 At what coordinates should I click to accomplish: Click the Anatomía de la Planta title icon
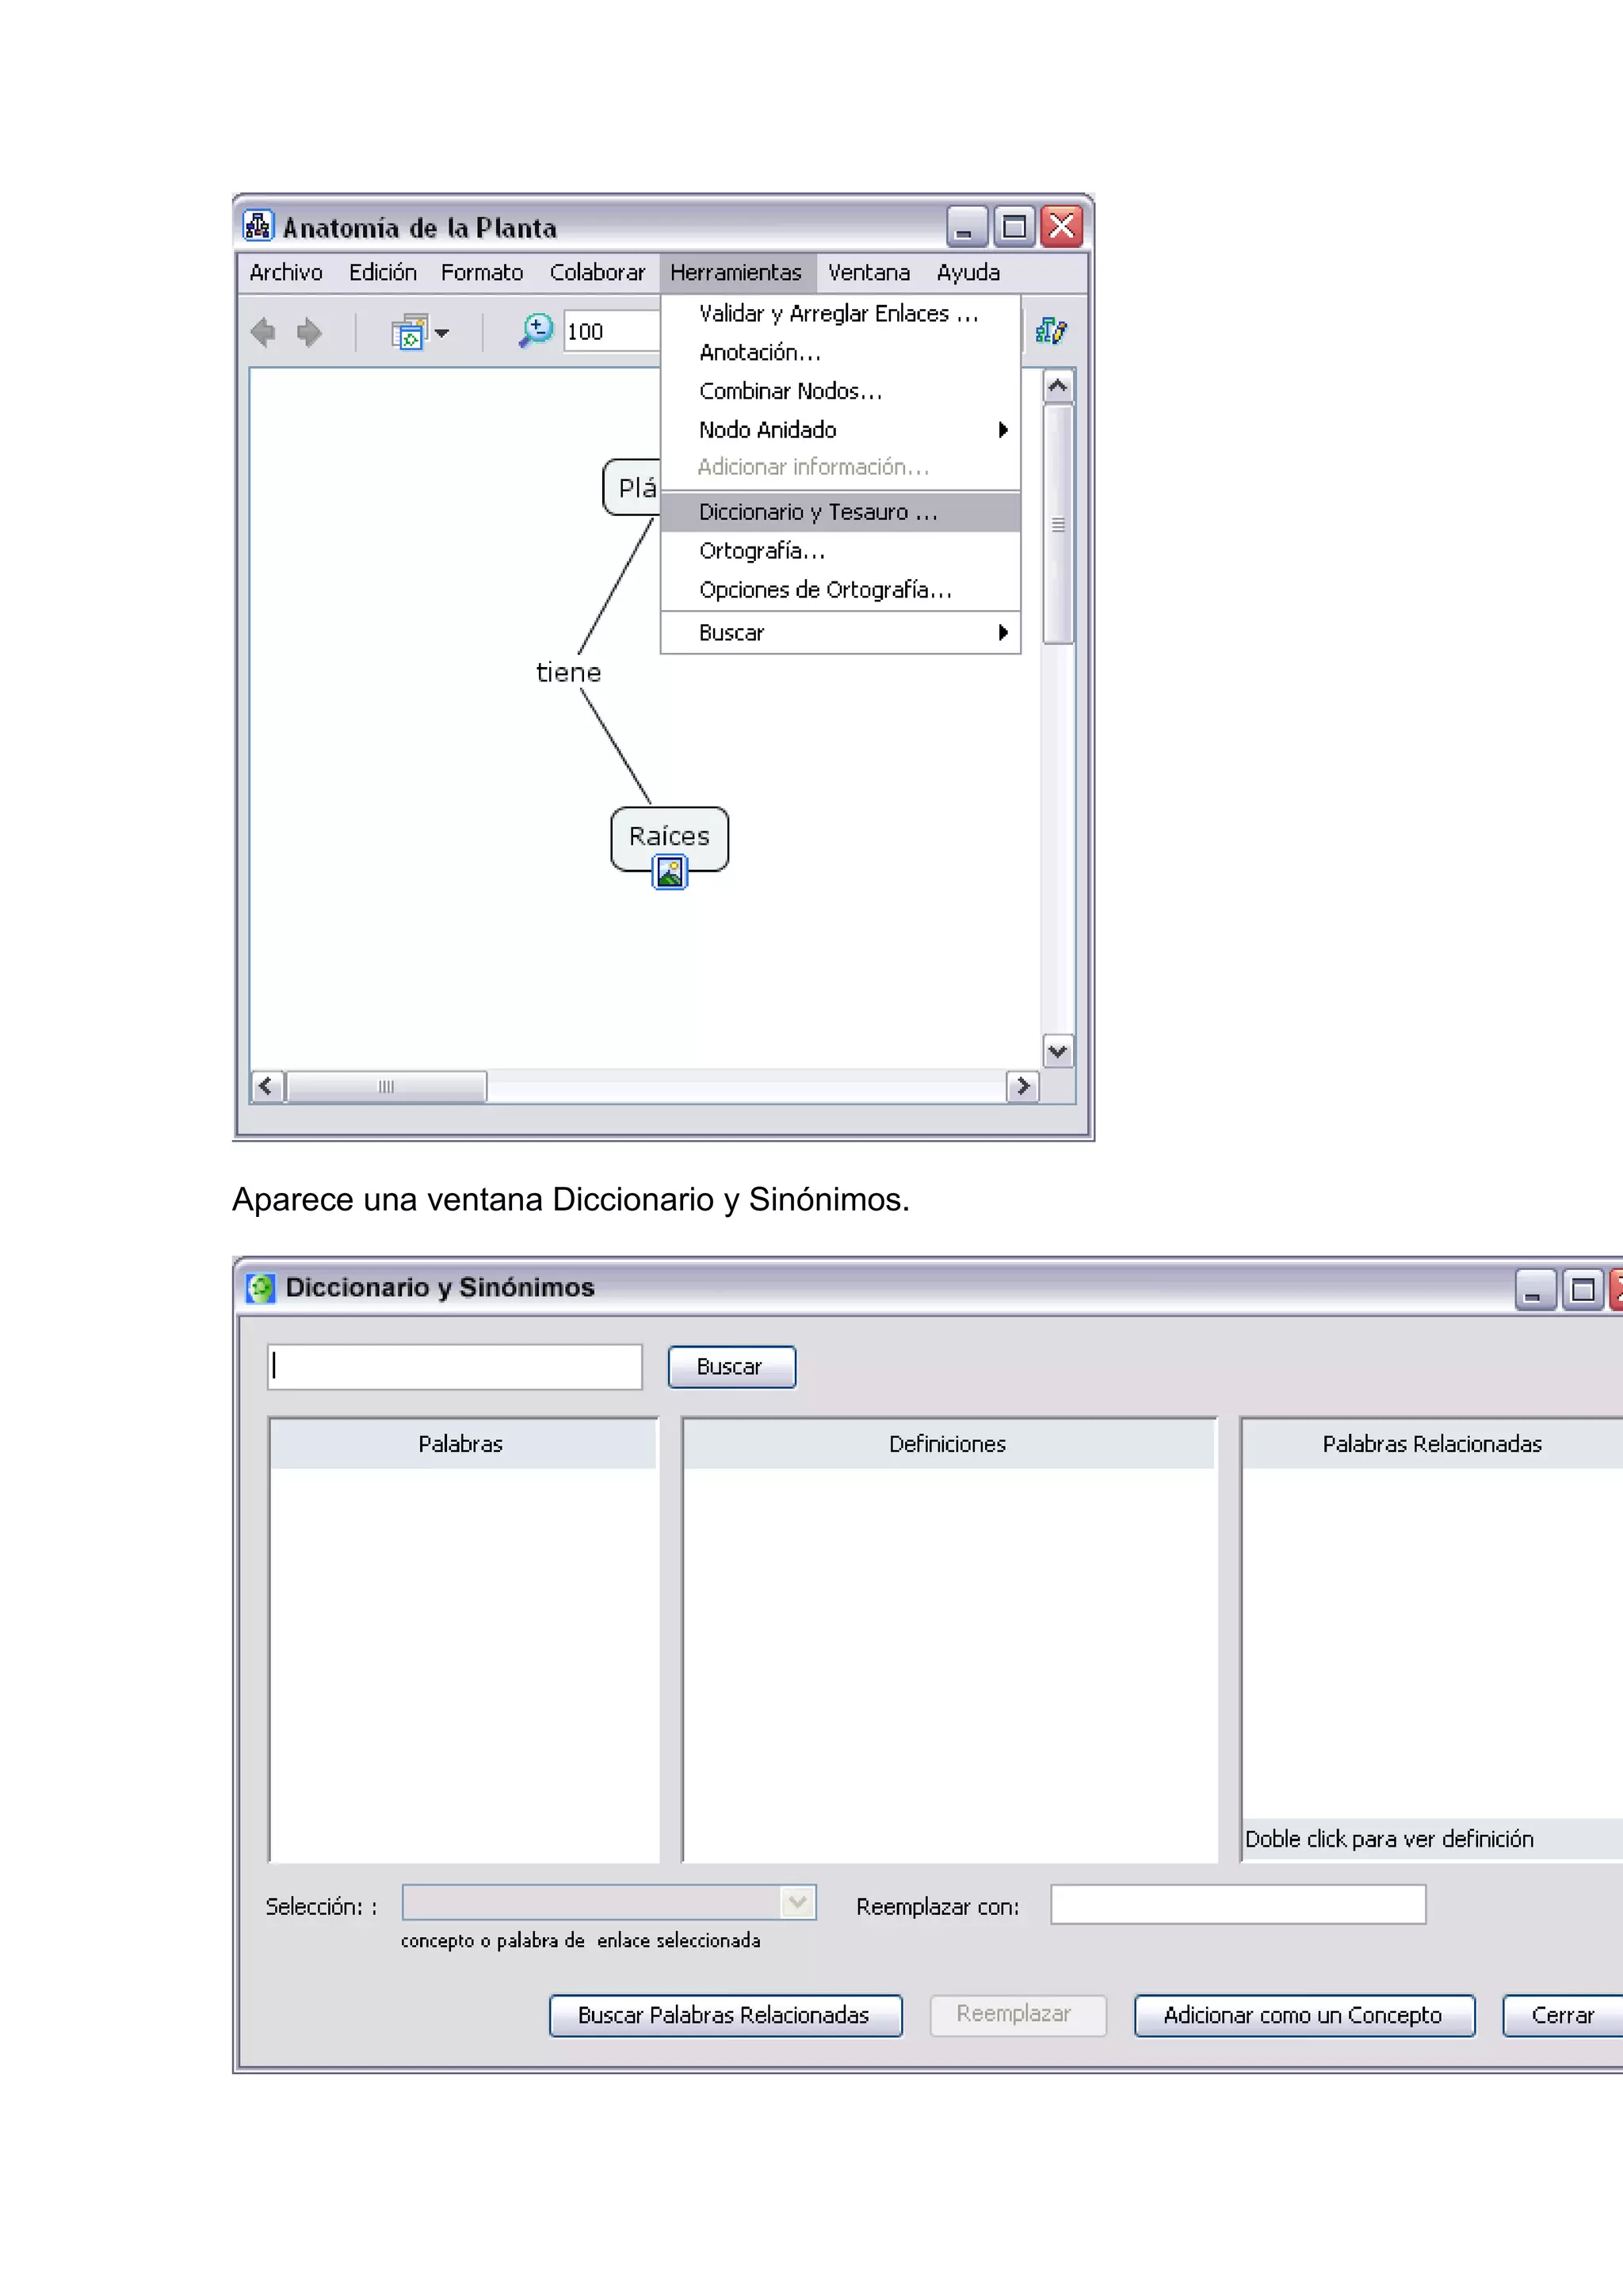point(258,226)
